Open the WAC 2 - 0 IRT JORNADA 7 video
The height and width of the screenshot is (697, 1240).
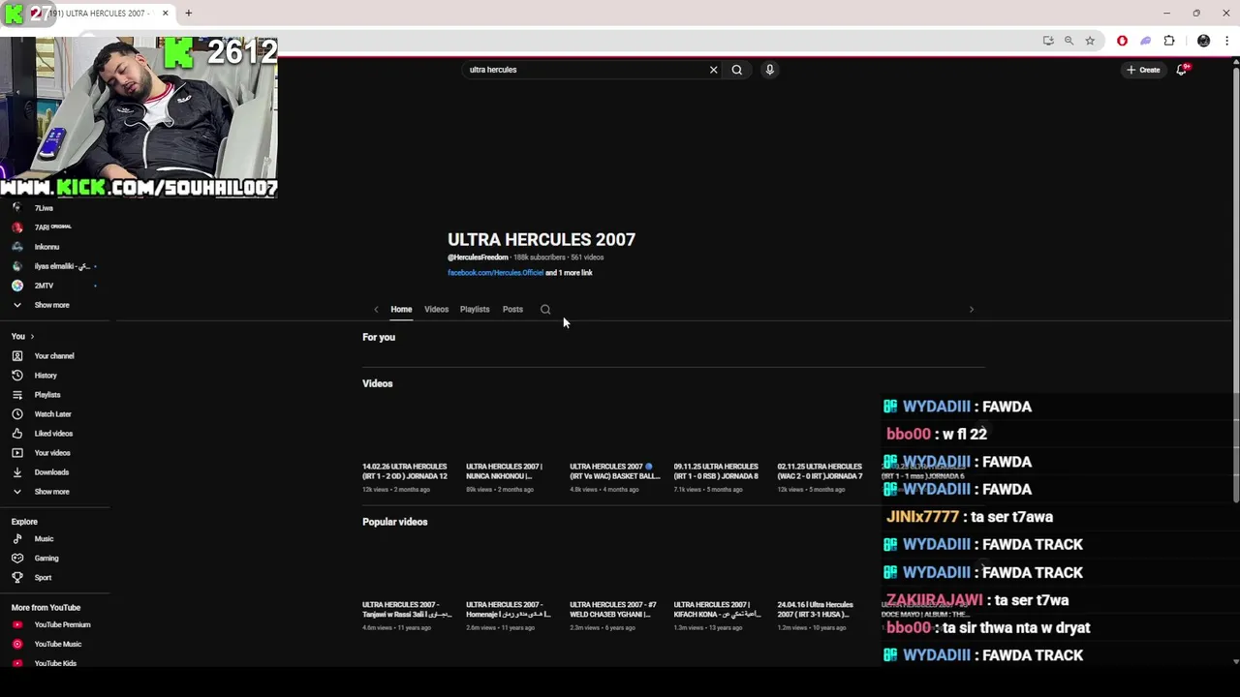(x=820, y=471)
